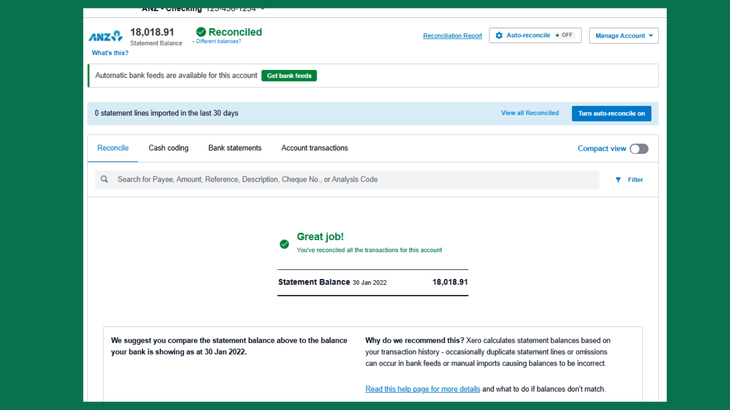Image resolution: width=730 pixels, height=410 pixels.
Task: Expand the Manage Account dropdown
Action: coord(624,36)
